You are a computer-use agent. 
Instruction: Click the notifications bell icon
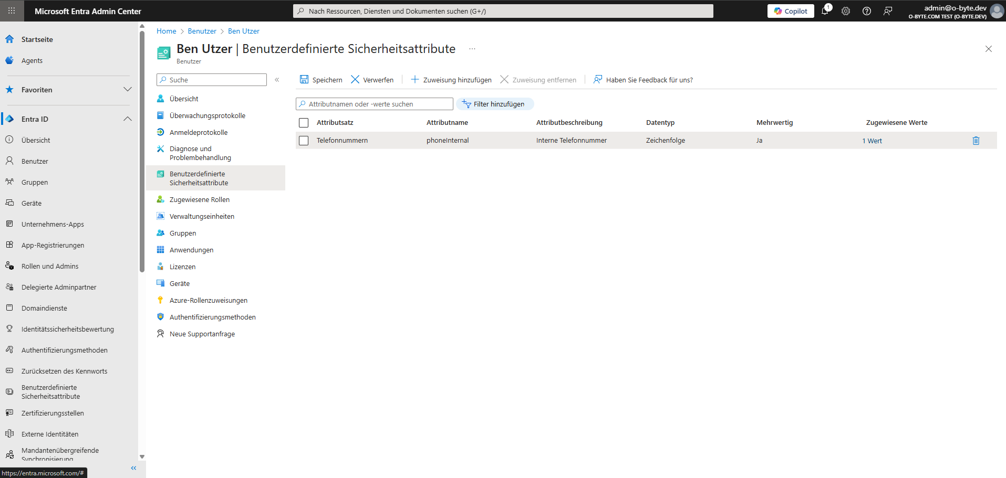pos(825,11)
